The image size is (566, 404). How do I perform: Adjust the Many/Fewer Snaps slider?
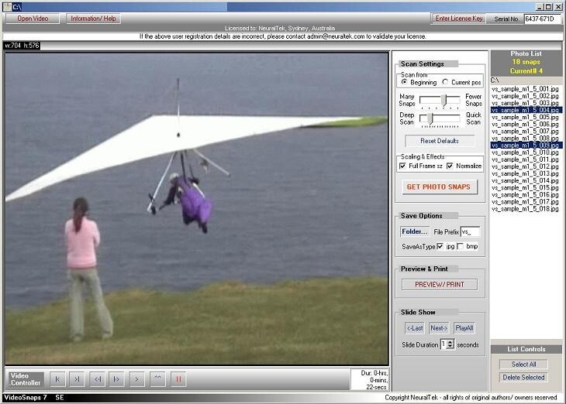pos(440,101)
